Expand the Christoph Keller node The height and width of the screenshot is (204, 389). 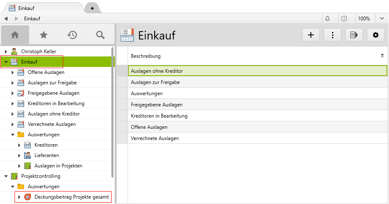click(6, 52)
